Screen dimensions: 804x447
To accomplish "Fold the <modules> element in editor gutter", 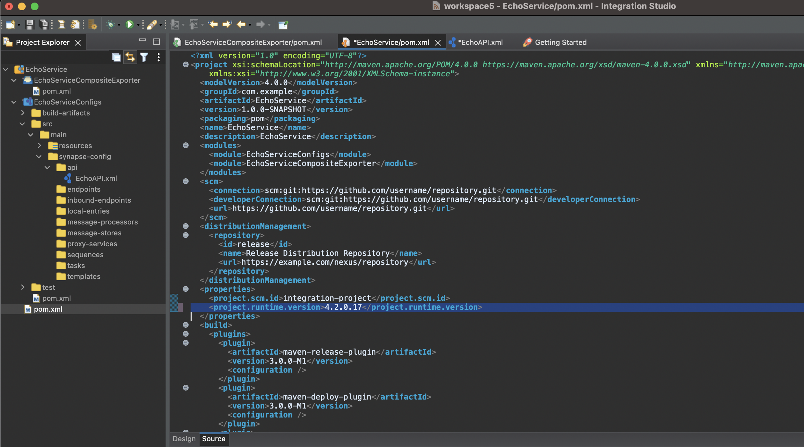I will pos(185,145).
